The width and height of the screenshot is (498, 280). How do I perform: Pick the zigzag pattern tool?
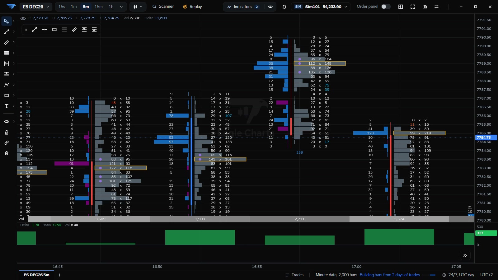coord(7,85)
